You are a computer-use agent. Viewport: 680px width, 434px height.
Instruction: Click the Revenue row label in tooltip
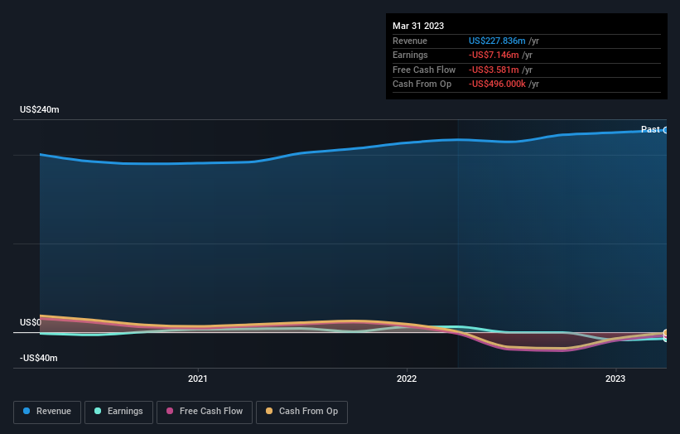410,41
